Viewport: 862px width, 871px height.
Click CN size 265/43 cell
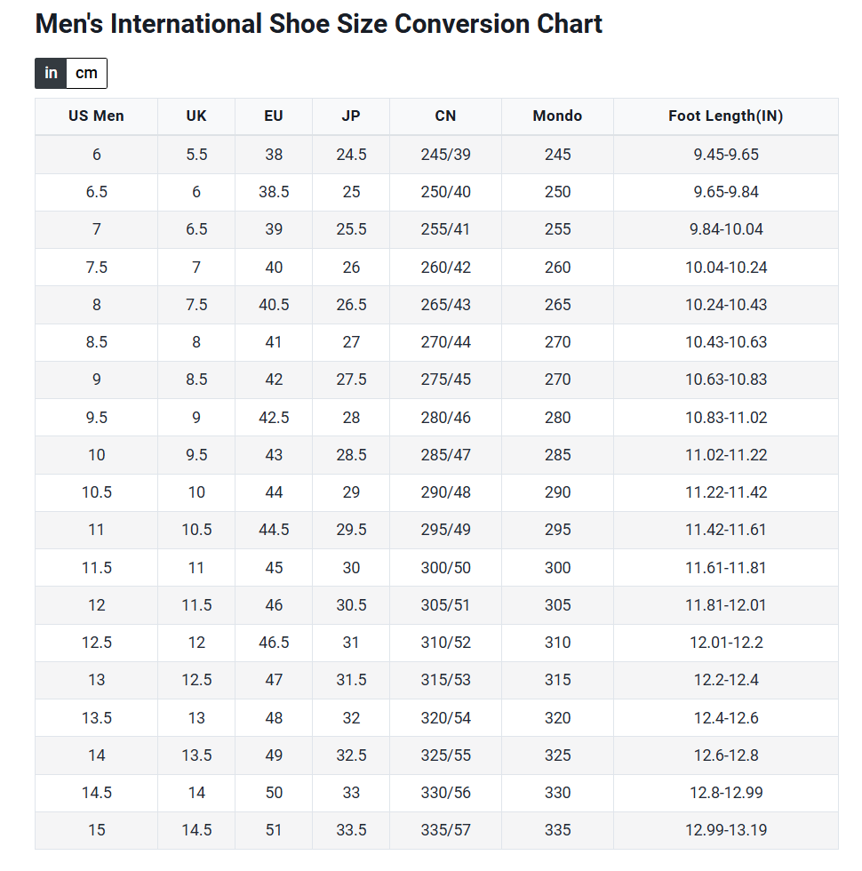[x=445, y=305]
